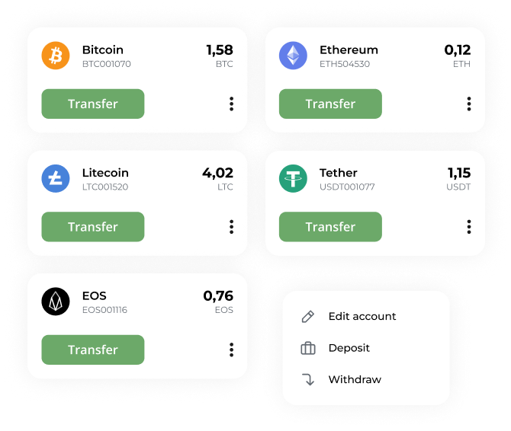The height and width of the screenshot is (431, 511).
Task: Open the Tether card three-dot menu
Action: point(469,227)
